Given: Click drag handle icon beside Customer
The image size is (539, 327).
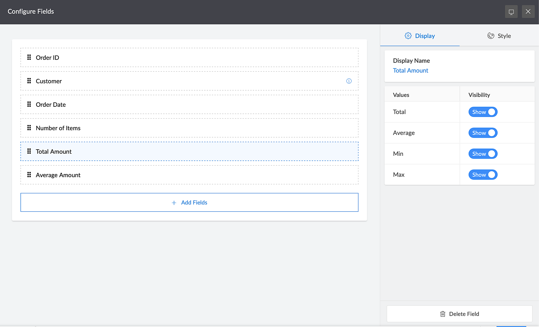Looking at the screenshot, I should point(29,81).
